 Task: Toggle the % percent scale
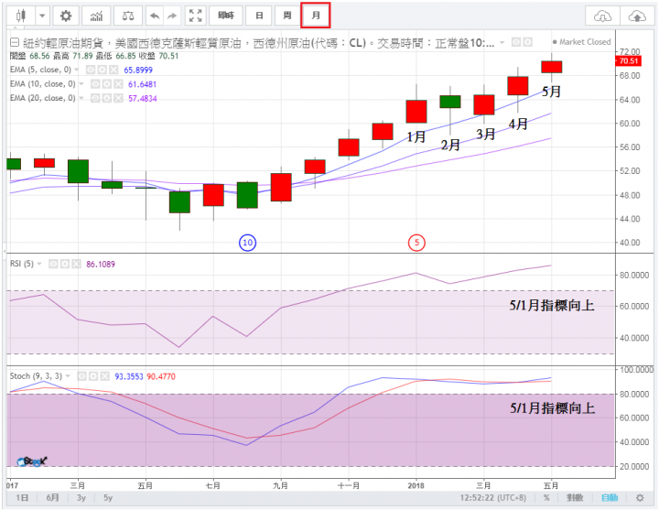click(546, 498)
